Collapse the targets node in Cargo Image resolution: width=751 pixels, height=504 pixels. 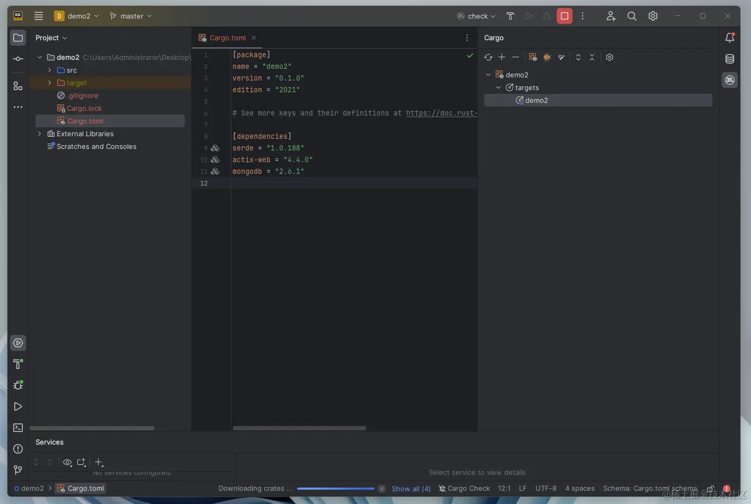(x=498, y=87)
